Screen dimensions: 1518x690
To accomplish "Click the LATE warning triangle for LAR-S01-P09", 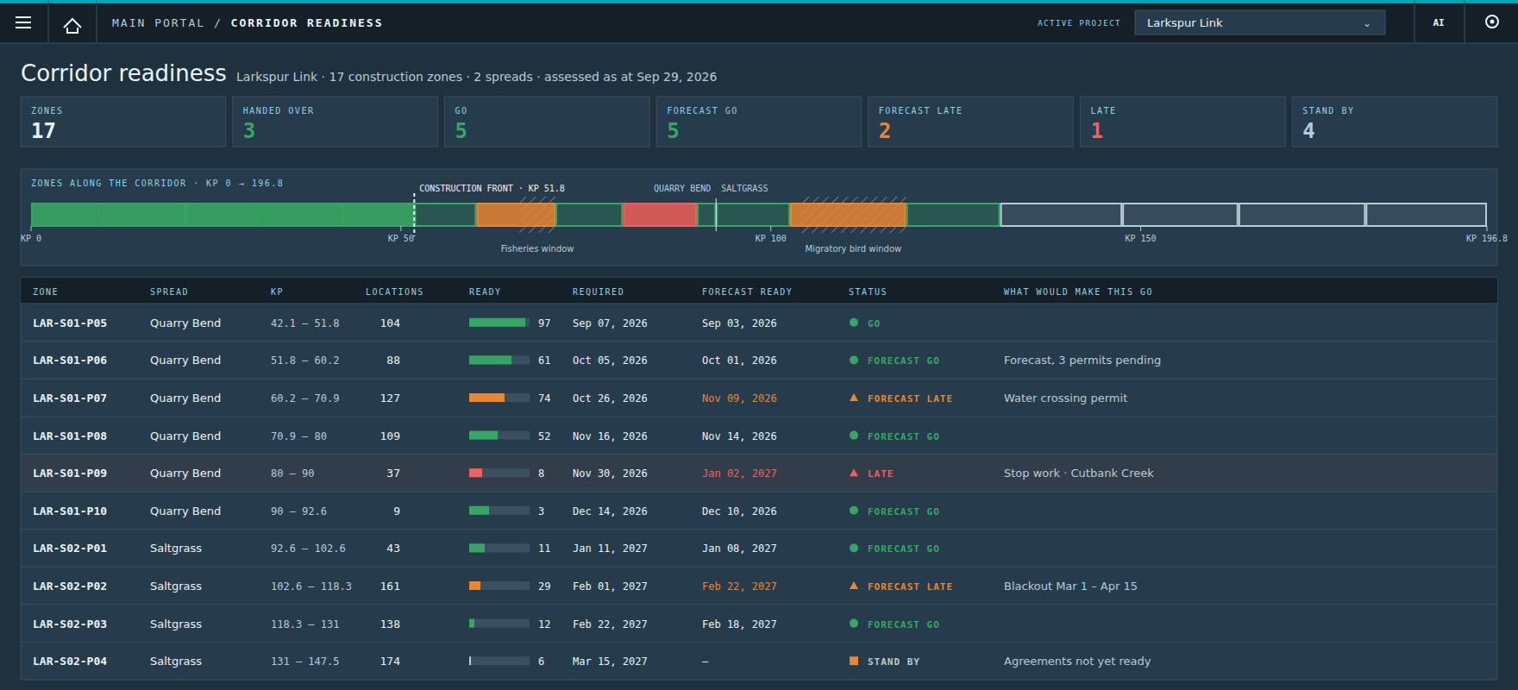I will click(854, 473).
